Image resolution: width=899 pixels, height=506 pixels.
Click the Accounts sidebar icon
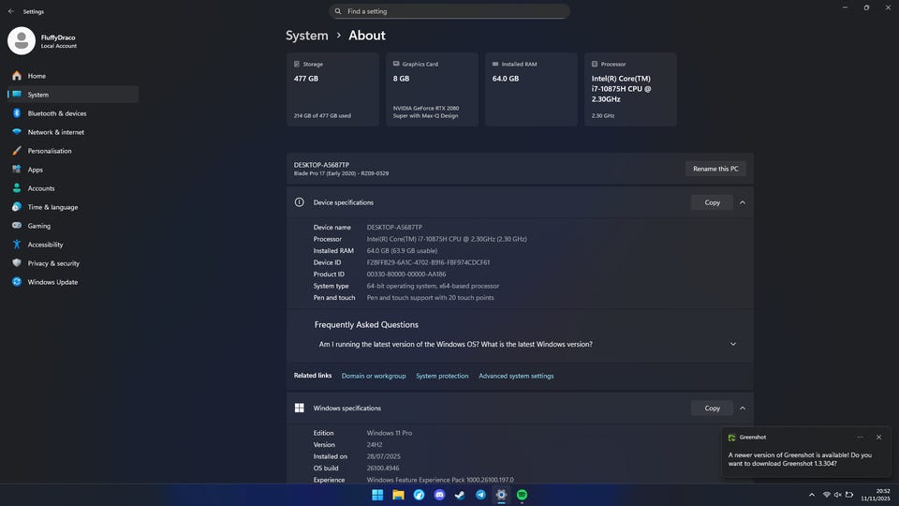[x=17, y=188]
